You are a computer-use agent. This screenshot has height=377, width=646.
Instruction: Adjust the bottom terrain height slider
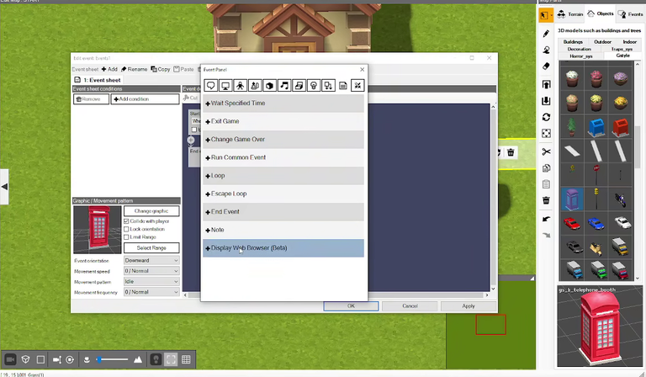tap(113, 359)
